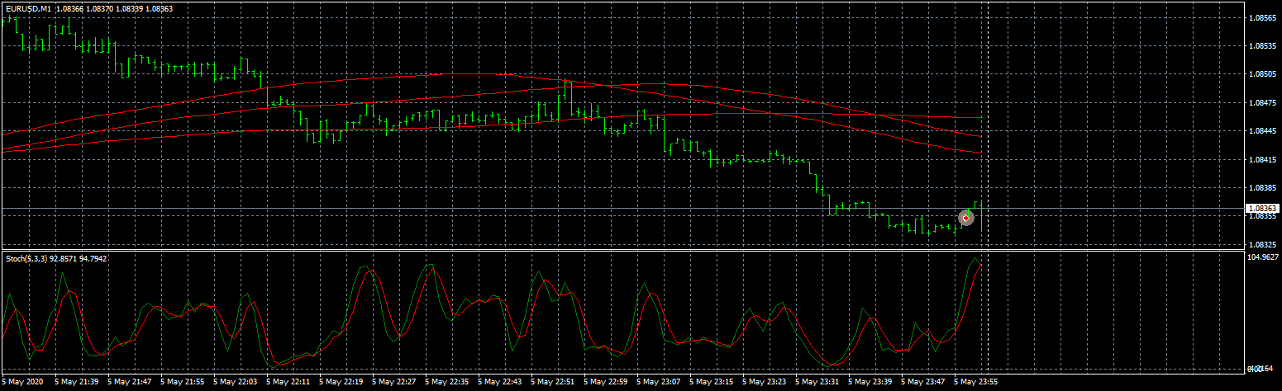Click the 5 May 22:51 time label
The image size is (1282, 391).
coord(553,382)
